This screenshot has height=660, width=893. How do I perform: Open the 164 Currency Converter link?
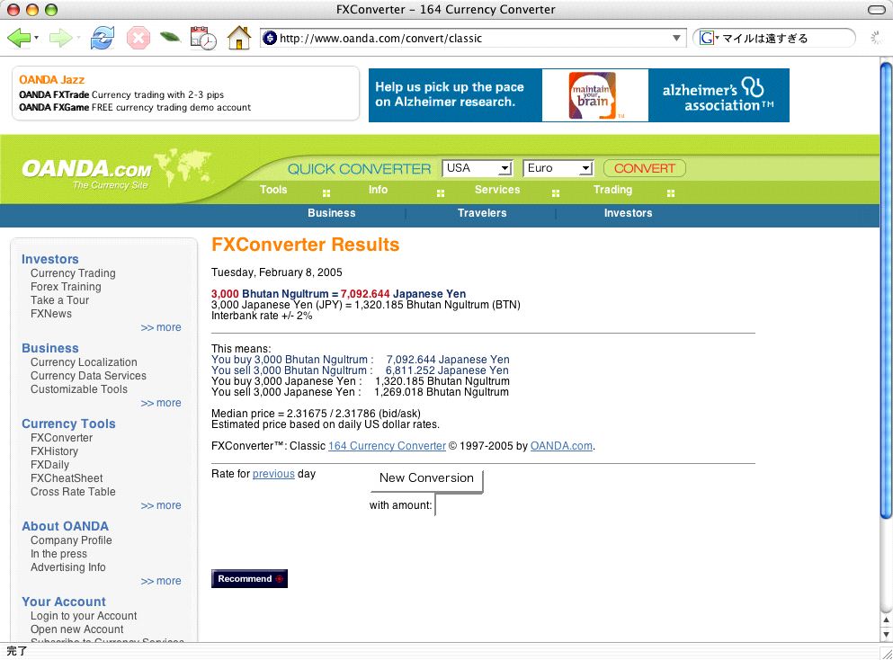[x=387, y=446]
